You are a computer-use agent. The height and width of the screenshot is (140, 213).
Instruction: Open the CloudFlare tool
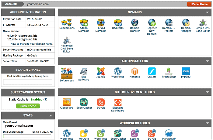coord(67,104)
